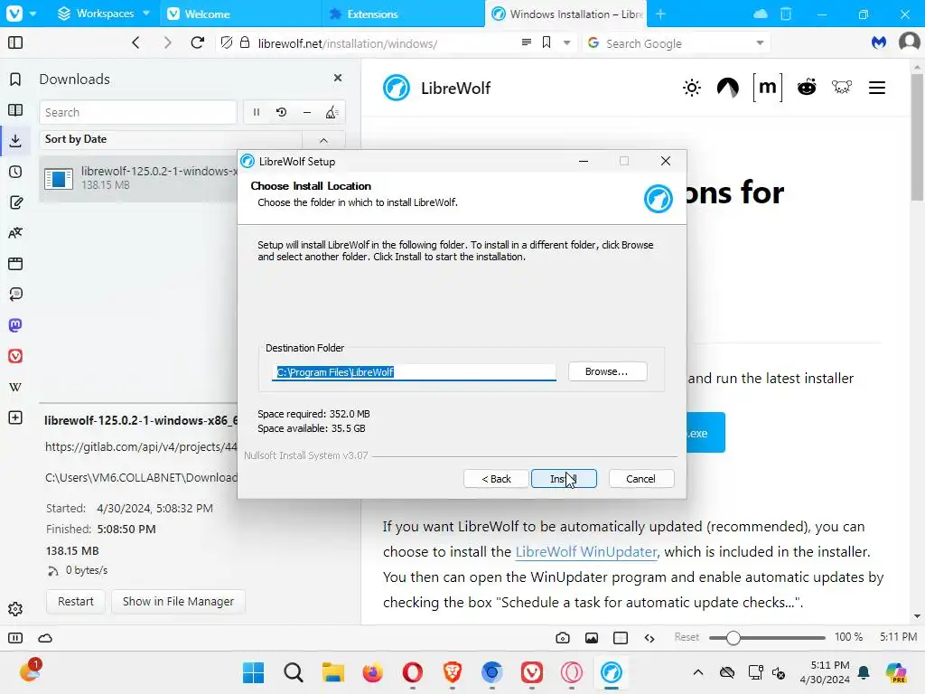The width and height of the screenshot is (925, 694).
Task: Toggle the panel with the status bar panel icon
Action: (x=15, y=638)
